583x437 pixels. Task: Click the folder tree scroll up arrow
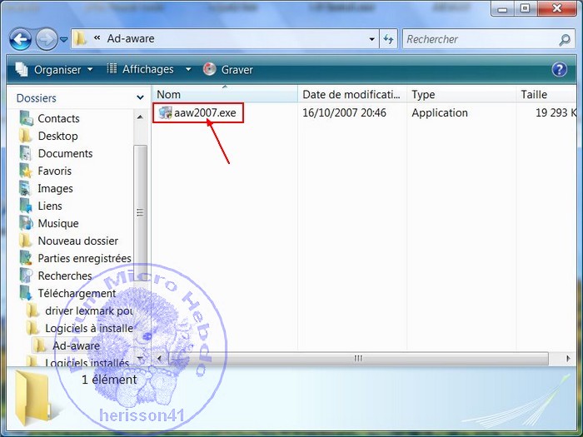coord(140,117)
